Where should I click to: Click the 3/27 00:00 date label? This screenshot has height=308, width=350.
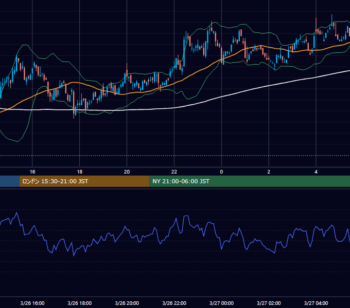(221, 303)
